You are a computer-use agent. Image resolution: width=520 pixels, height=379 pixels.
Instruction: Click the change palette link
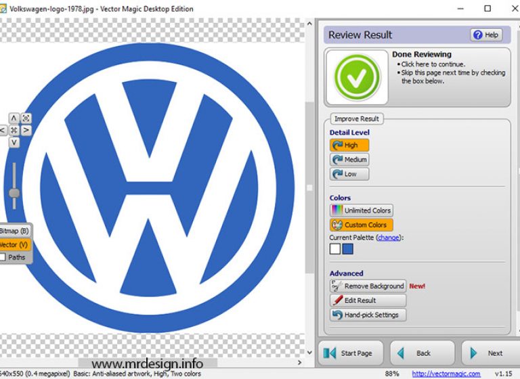coord(389,238)
